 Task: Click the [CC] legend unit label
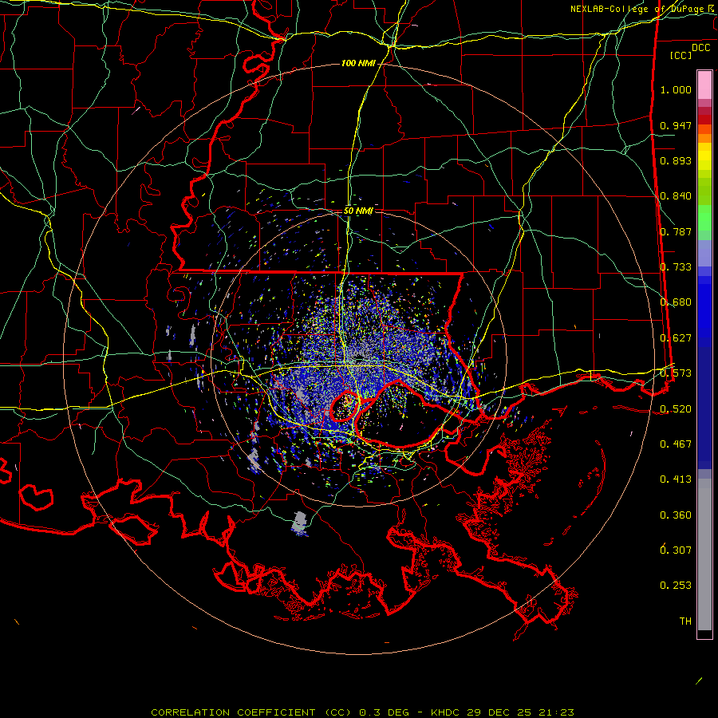tap(681, 55)
